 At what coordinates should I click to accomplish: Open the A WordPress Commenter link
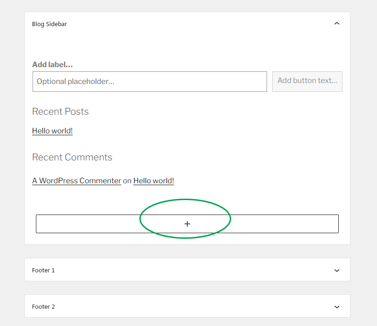tap(76, 180)
